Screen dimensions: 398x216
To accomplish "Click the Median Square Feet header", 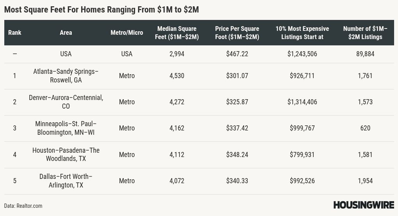I will [x=177, y=33].
